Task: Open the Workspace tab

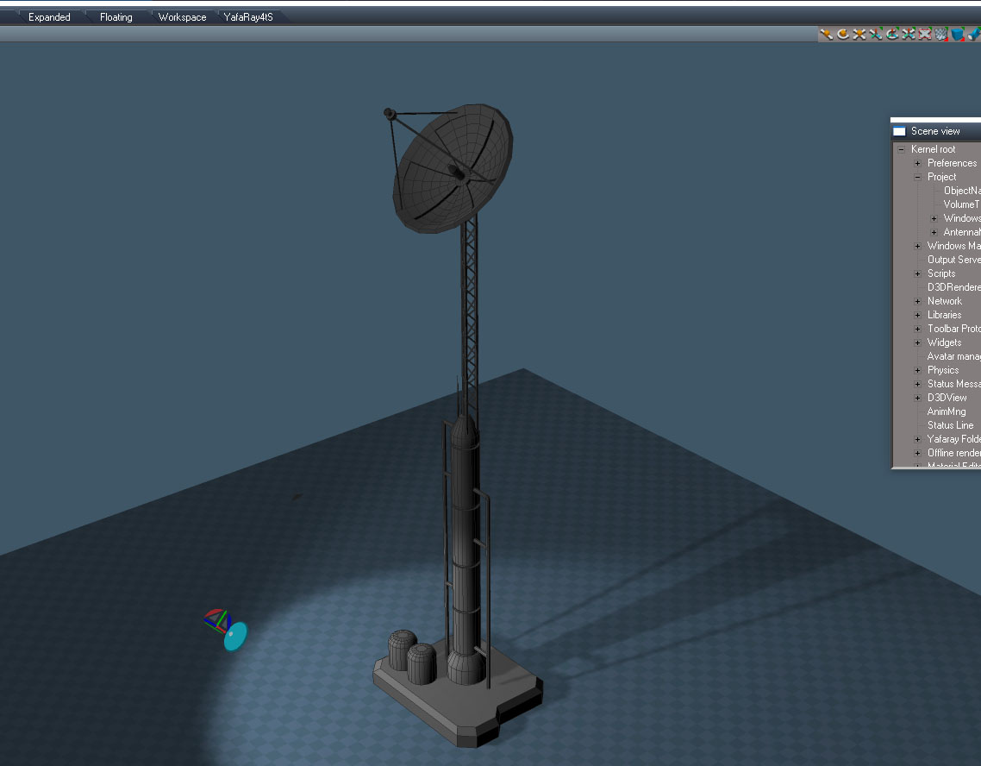Action: [x=182, y=17]
